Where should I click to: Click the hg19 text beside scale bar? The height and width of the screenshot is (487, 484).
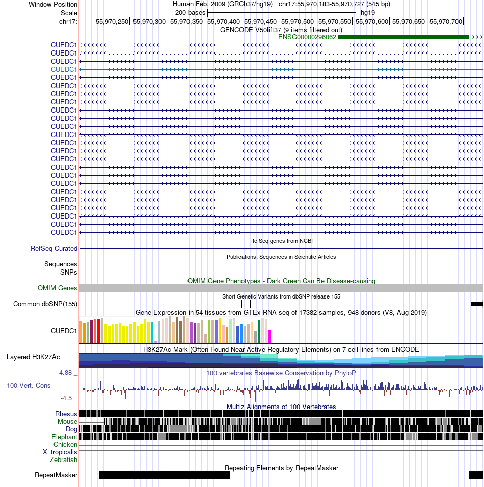368,13
